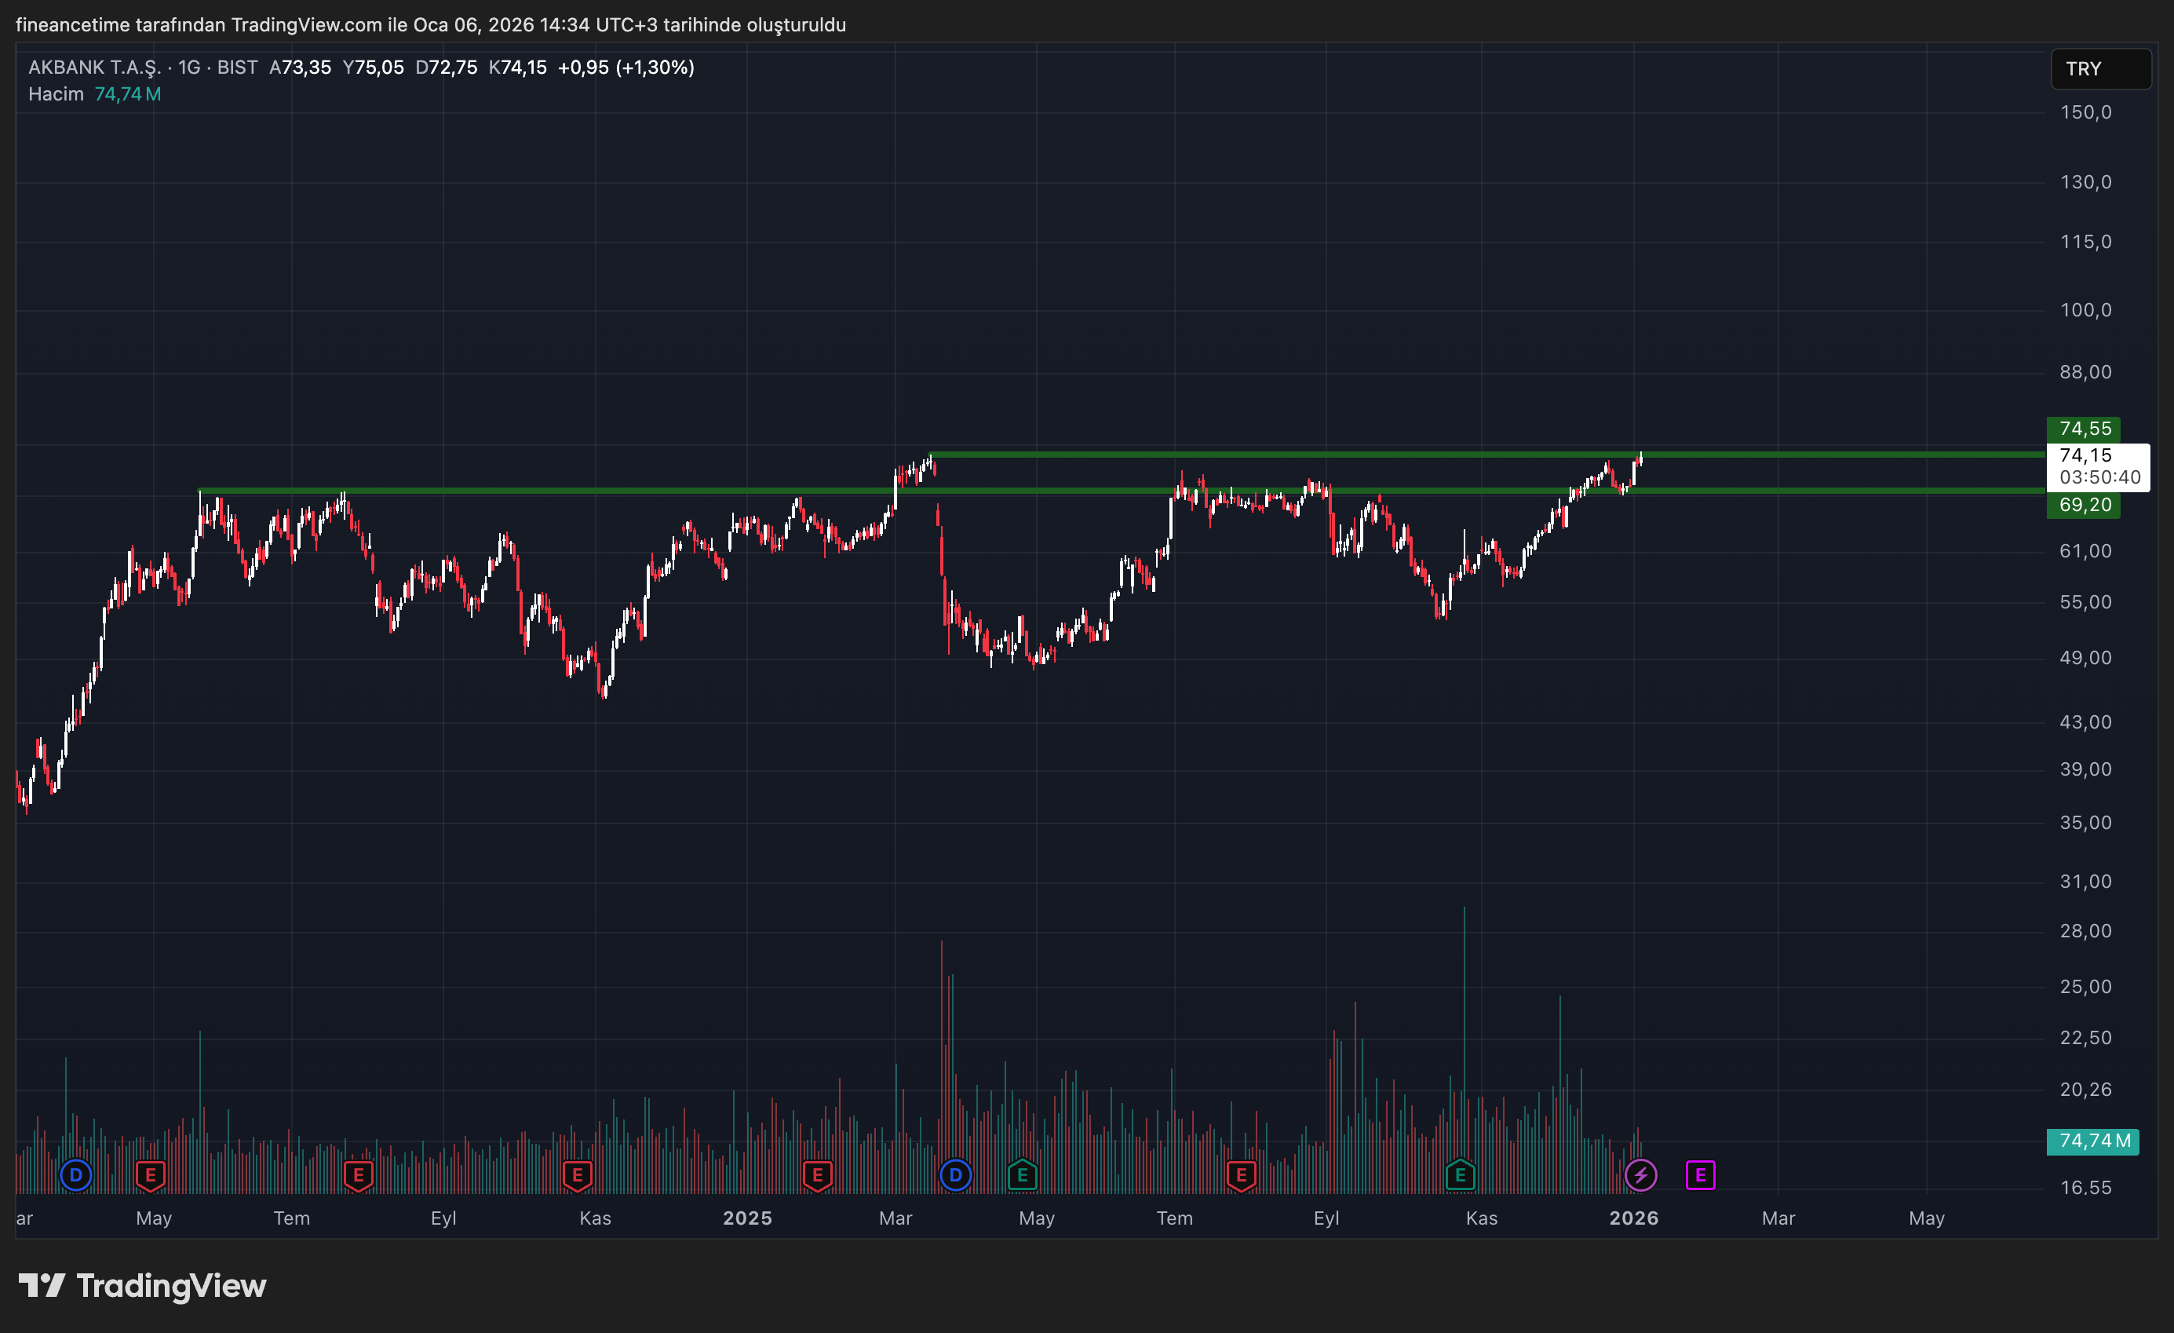Screen dimensions: 2174x1333
Task: Click the green E earnings marker near Kas 2025
Action: pos(1461,1175)
